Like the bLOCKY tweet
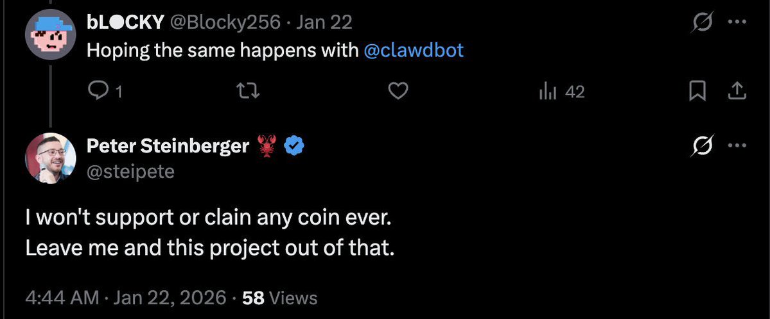Viewport: 770px width, 319px height. coord(399,92)
